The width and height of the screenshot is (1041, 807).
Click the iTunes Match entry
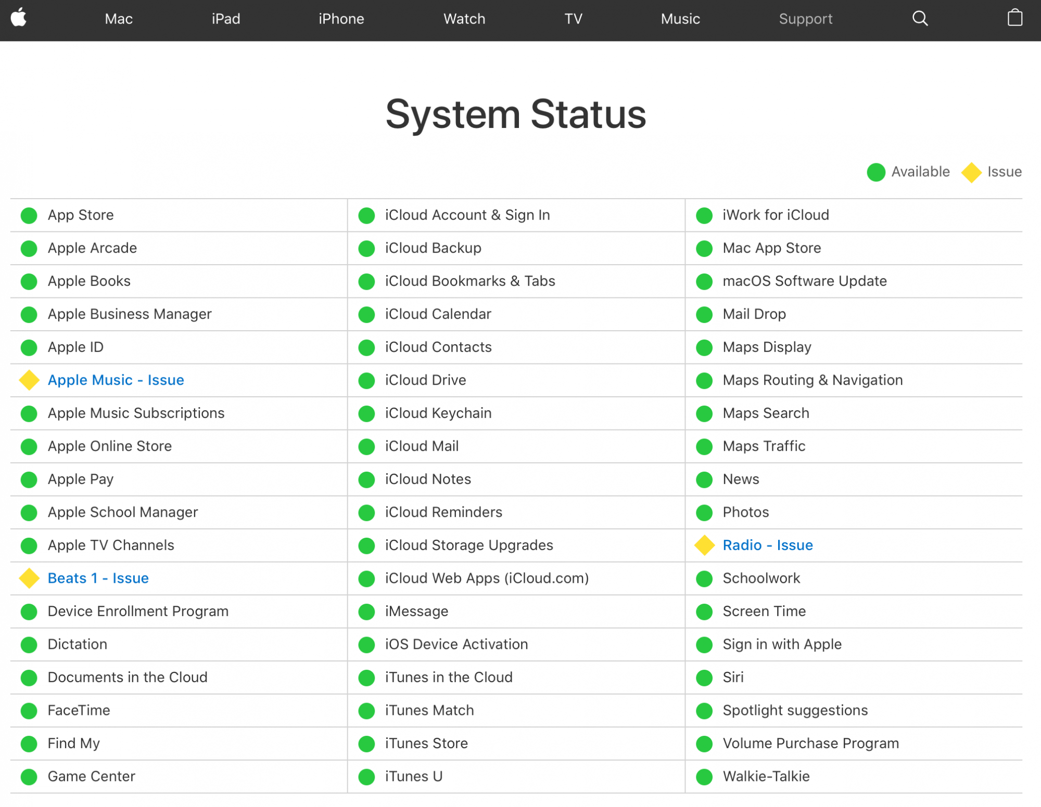click(x=429, y=710)
